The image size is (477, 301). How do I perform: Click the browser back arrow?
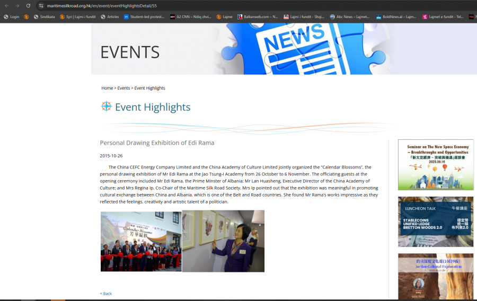pyautogui.click(x=7, y=5)
